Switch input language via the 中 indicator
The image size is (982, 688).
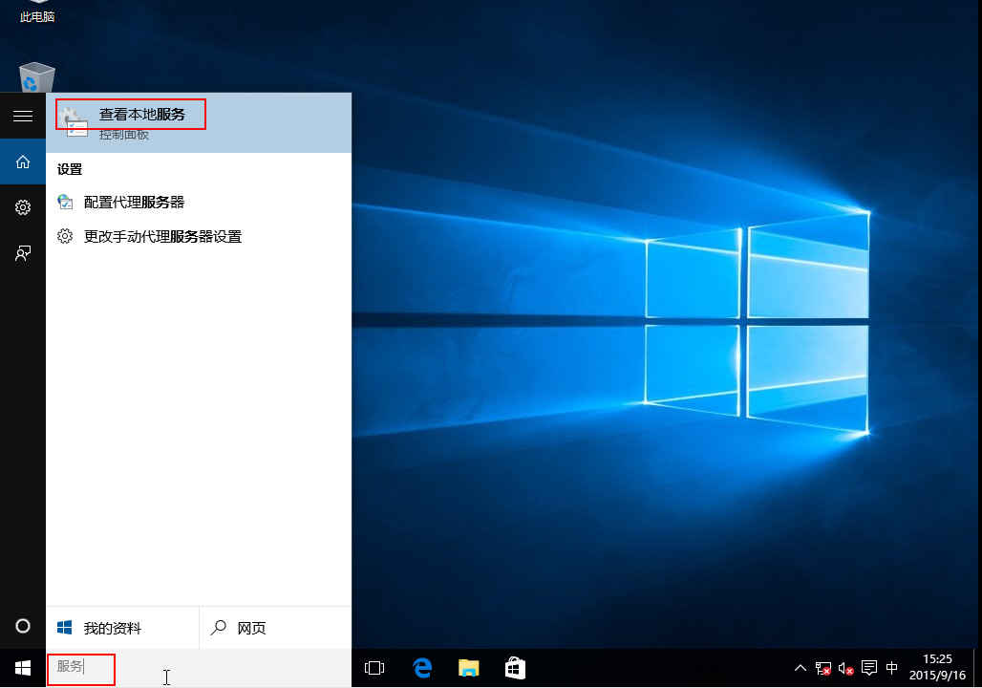[x=891, y=668]
